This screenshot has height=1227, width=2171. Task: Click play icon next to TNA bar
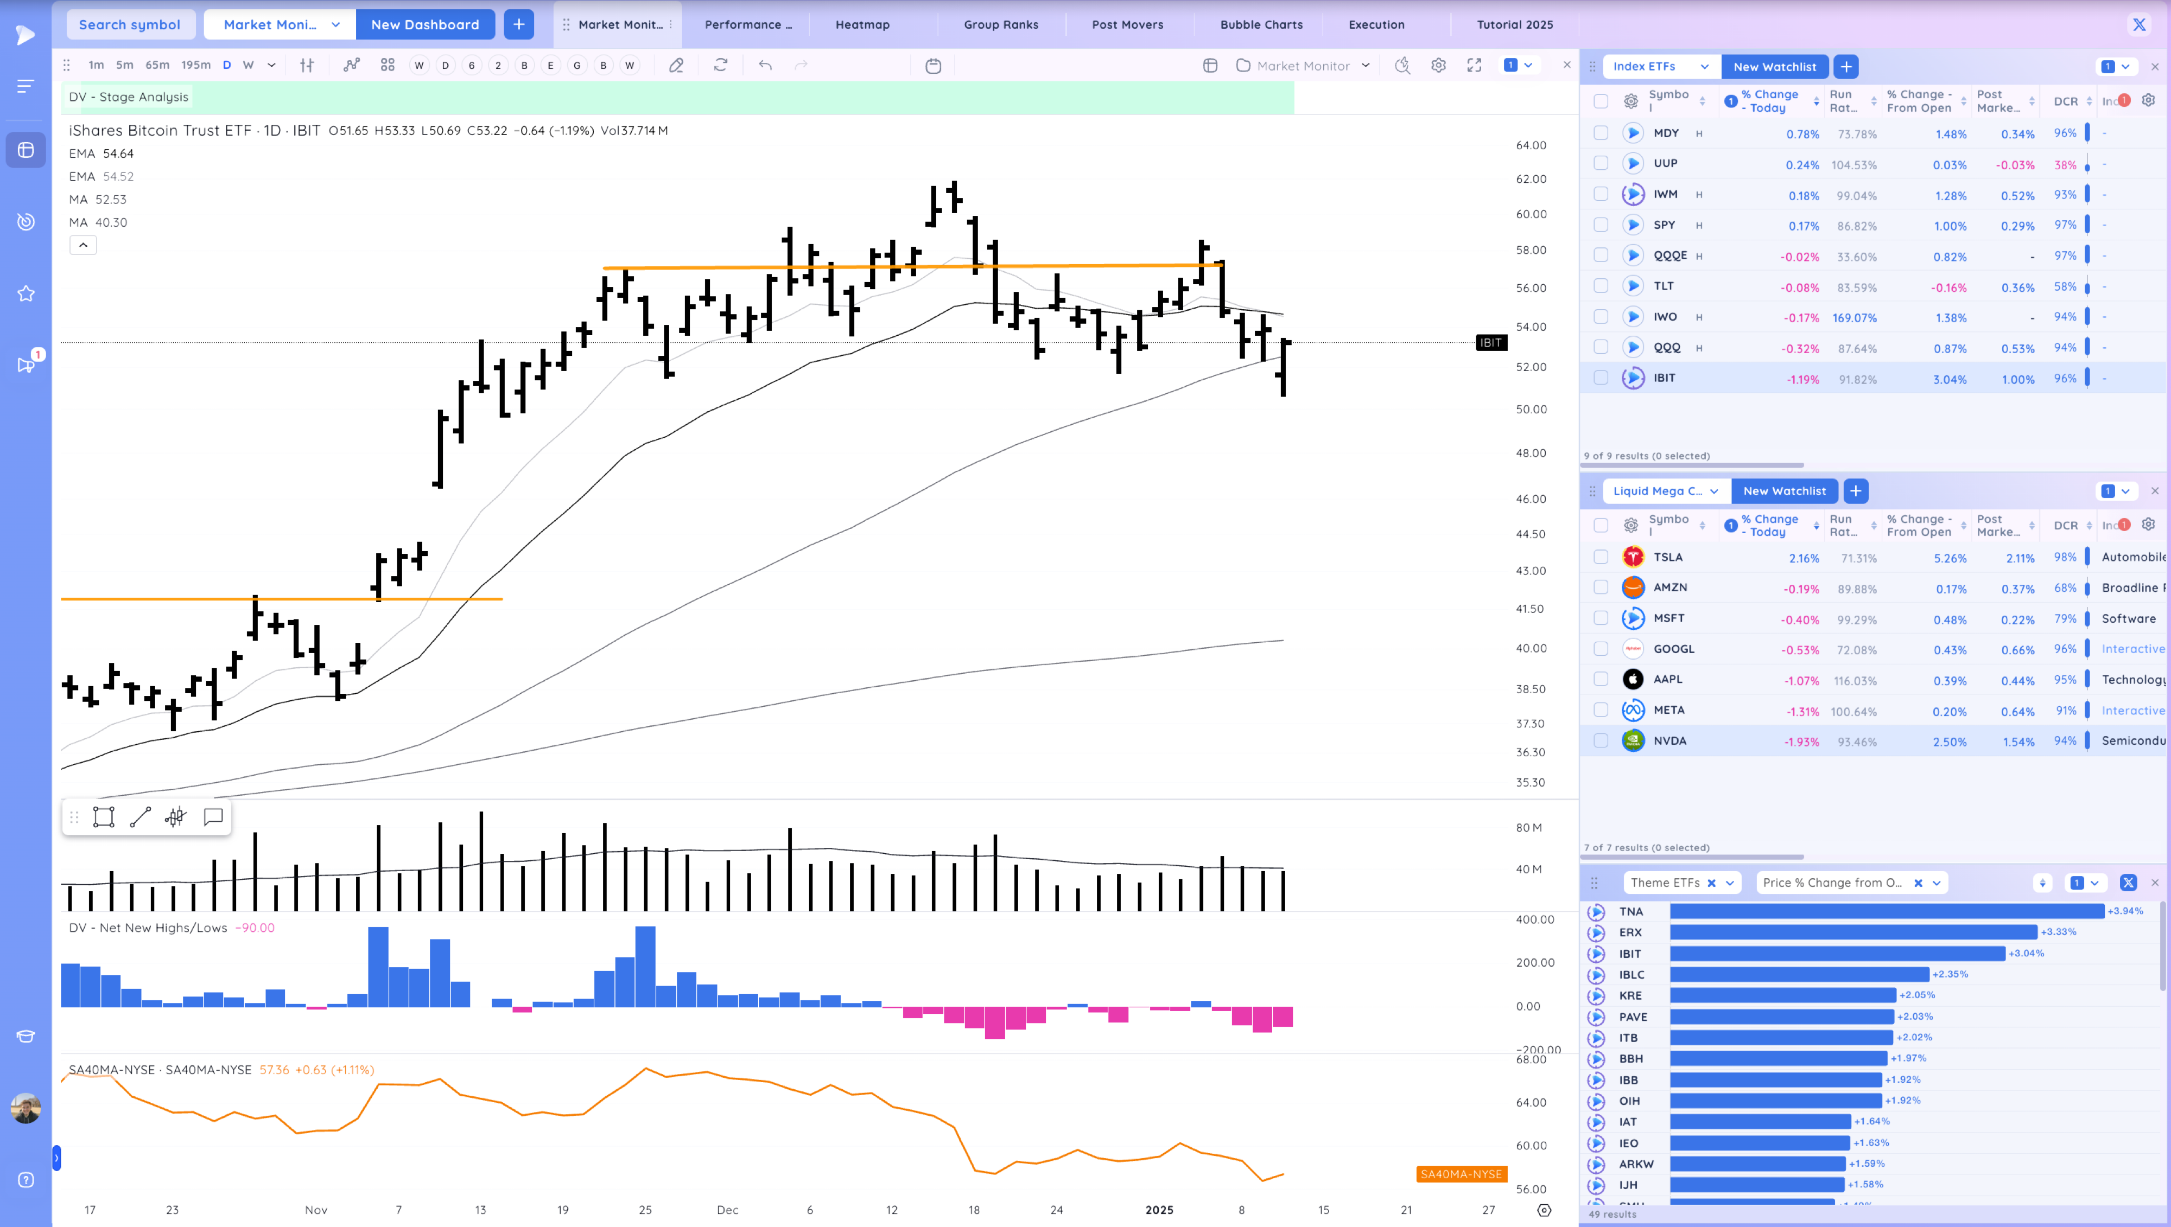click(x=1596, y=912)
